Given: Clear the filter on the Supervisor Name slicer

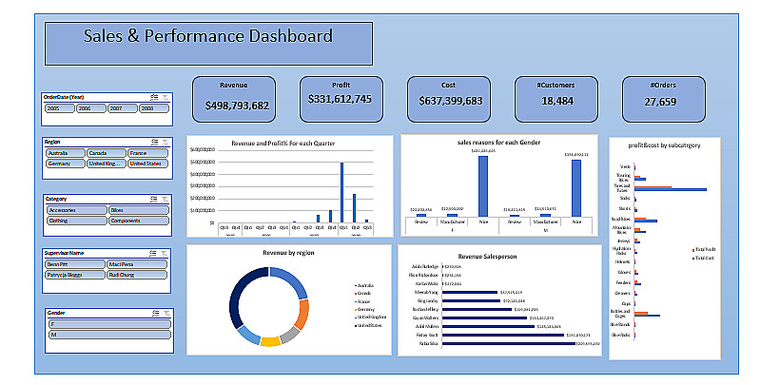Looking at the screenshot, I should [x=165, y=253].
